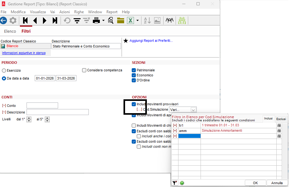Image resolution: width=289 pixels, height=187 pixels.
Task: Click the A-Z sort icon
Action: tap(147, 20)
